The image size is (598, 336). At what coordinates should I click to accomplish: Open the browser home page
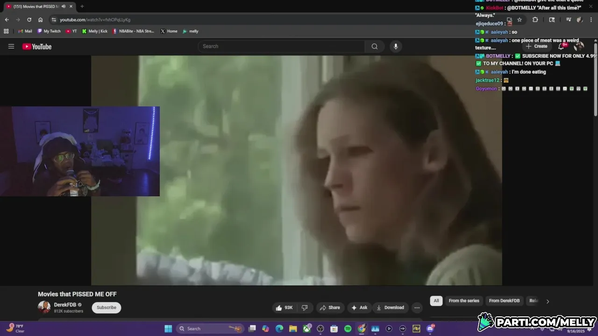pyautogui.click(x=40, y=20)
